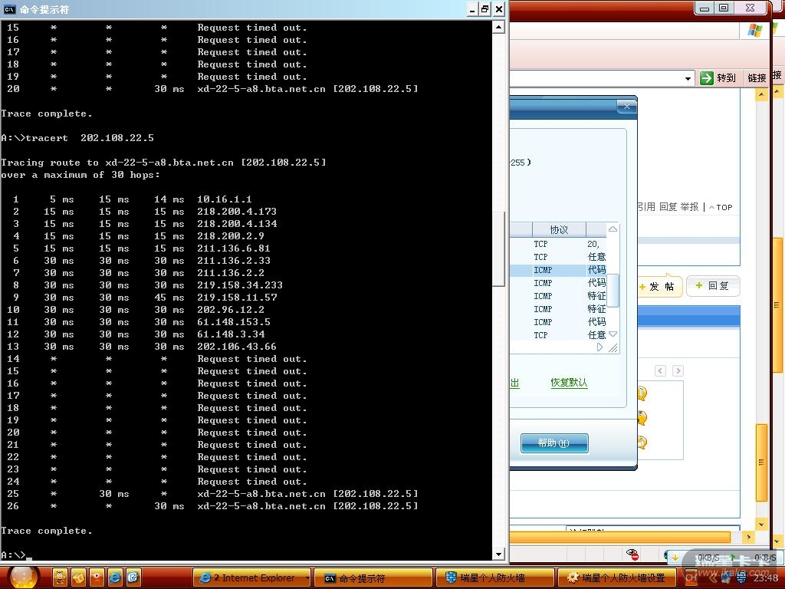Image resolution: width=785 pixels, height=589 pixels.
Task: Launch the bee mascot quick launch icon
Action: click(x=60, y=577)
